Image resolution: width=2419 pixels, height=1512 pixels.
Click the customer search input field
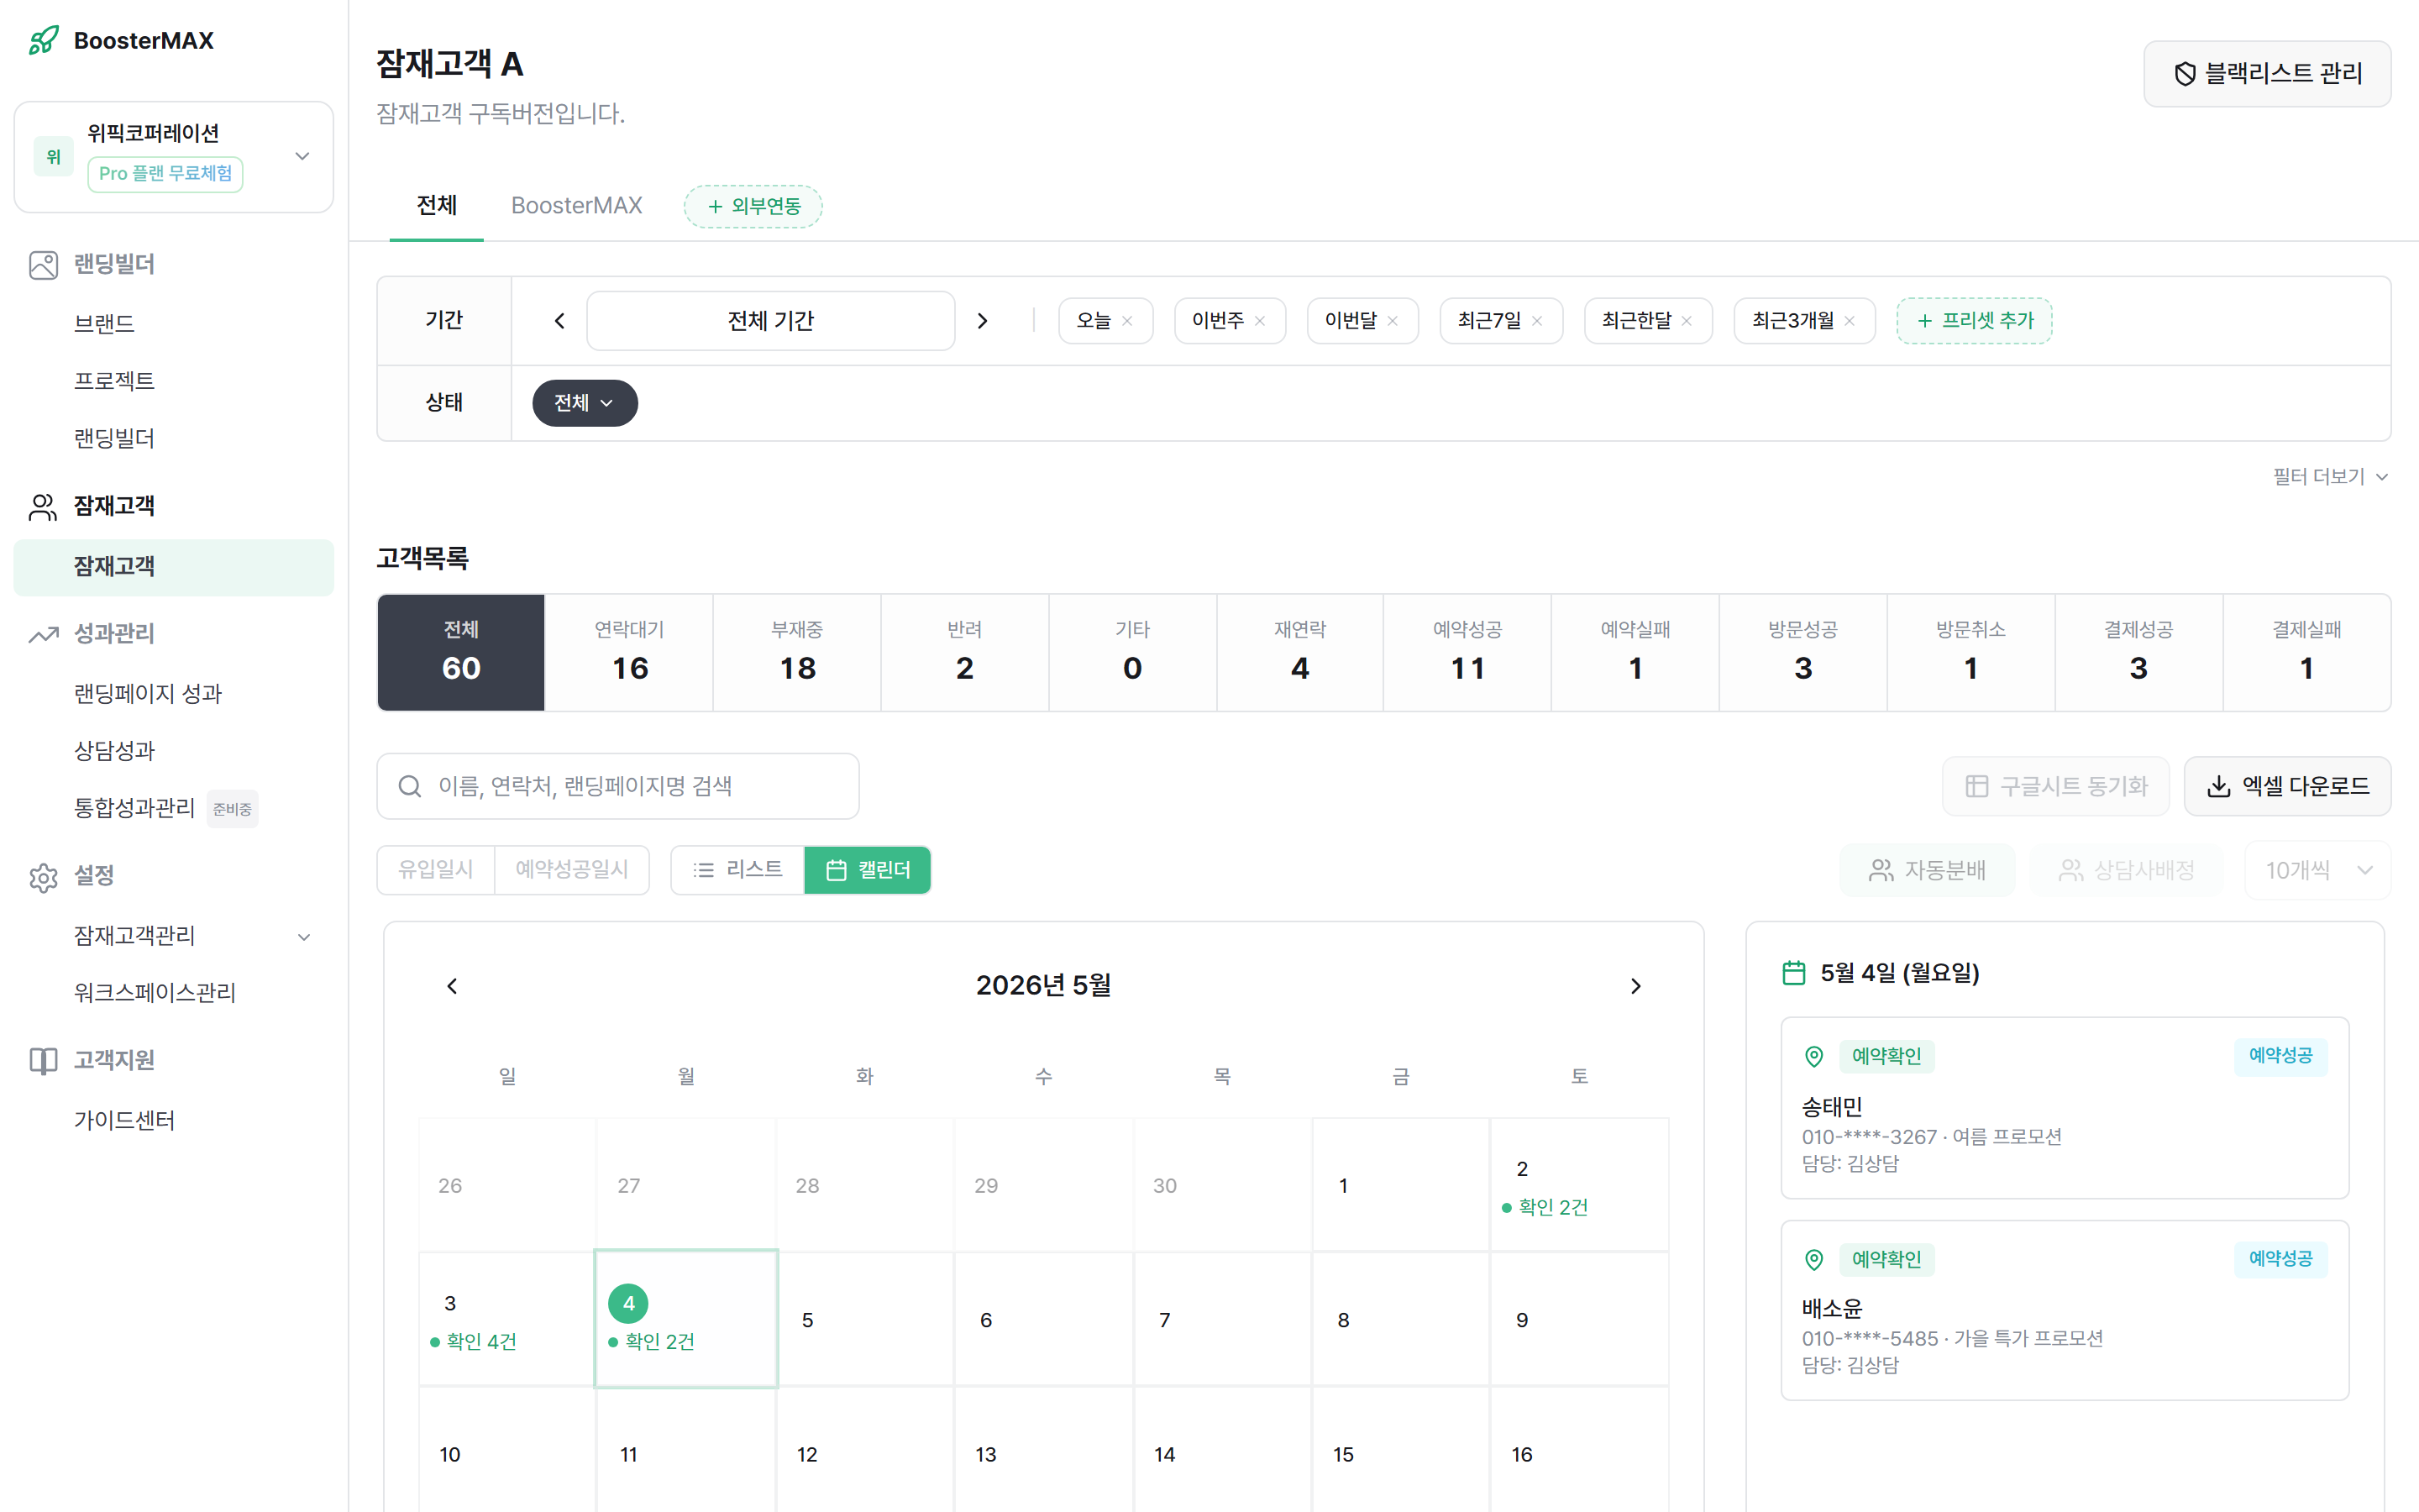point(617,786)
